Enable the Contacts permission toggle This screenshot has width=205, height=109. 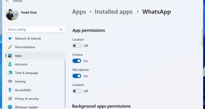[77, 91]
